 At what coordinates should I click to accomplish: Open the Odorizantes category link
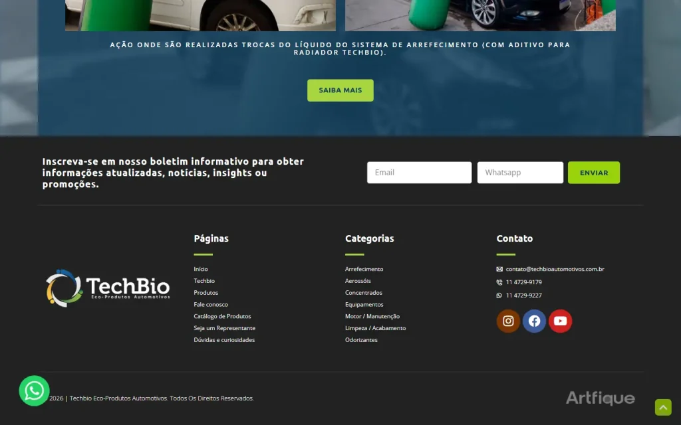click(x=361, y=339)
